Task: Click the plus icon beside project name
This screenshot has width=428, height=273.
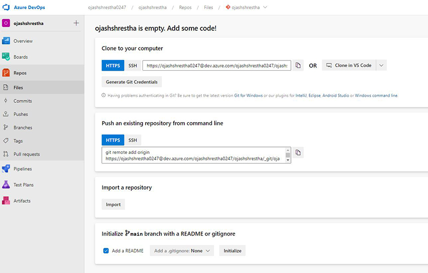Action: click(x=76, y=23)
